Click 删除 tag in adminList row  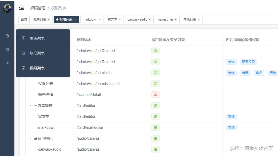(x=273, y=73)
